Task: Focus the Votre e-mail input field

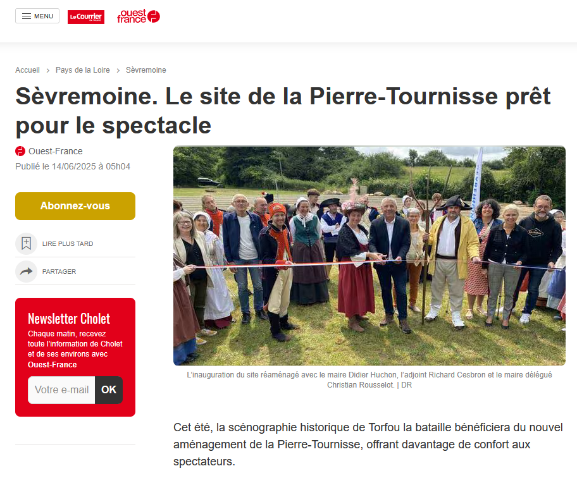Action: pyautogui.click(x=61, y=389)
